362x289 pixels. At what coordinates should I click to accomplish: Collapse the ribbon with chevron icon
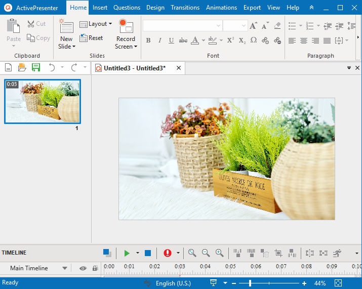pos(311,8)
